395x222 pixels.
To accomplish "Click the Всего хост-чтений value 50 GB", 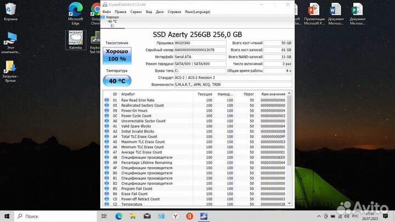I will click(278, 43).
